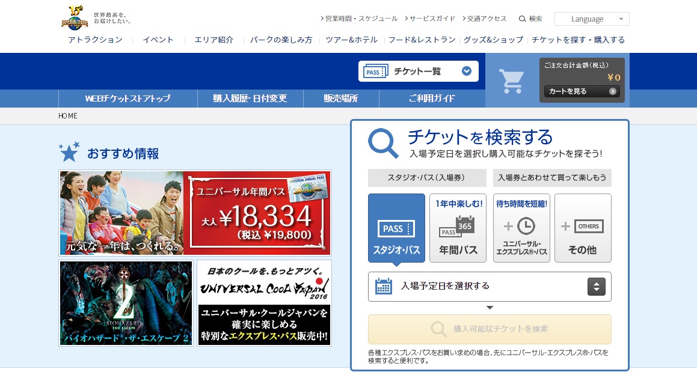
Task: Open the グッズ&ショップ menu
Action: coord(493,40)
